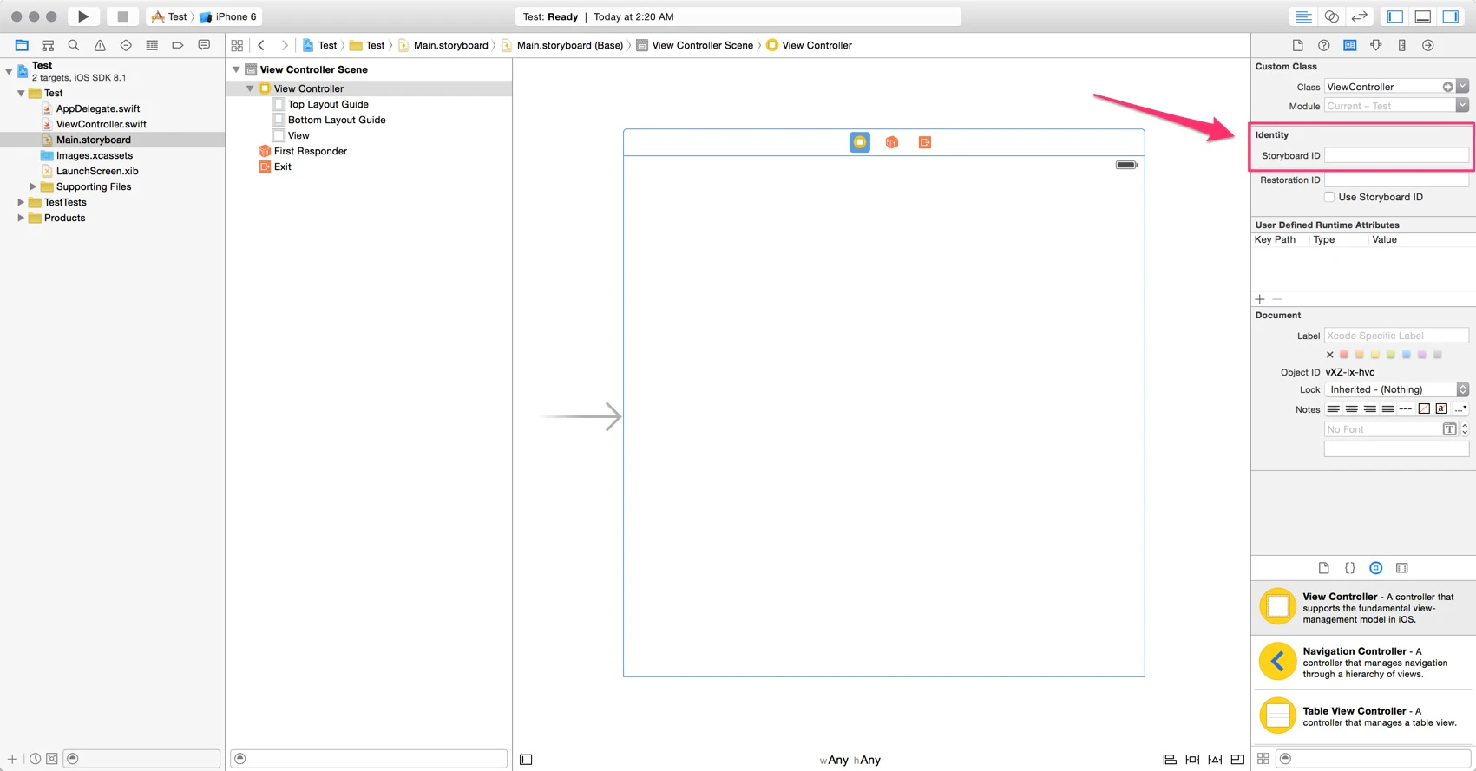Select the blue document label color
Image resolution: width=1476 pixels, height=771 pixels.
(1407, 355)
